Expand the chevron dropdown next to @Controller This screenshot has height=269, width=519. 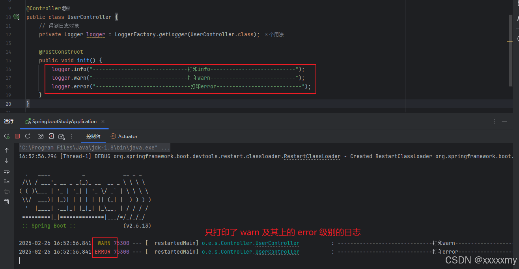pyautogui.click(x=69, y=8)
